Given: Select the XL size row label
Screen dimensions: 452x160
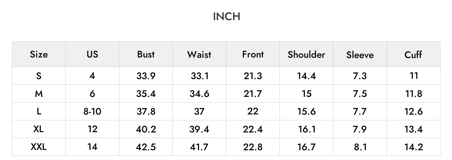Looking at the screenshot, I should point(39,129).
